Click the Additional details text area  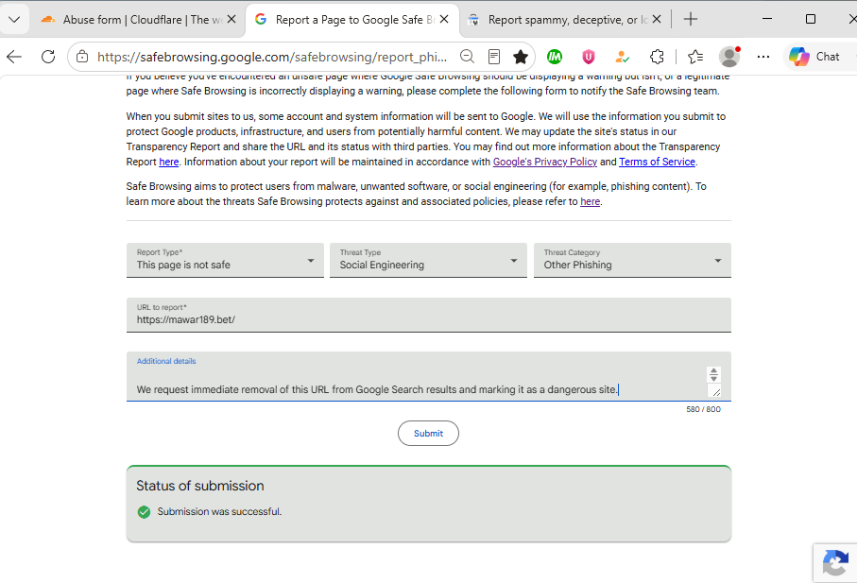pyautogui.click(x=429, y=377)
